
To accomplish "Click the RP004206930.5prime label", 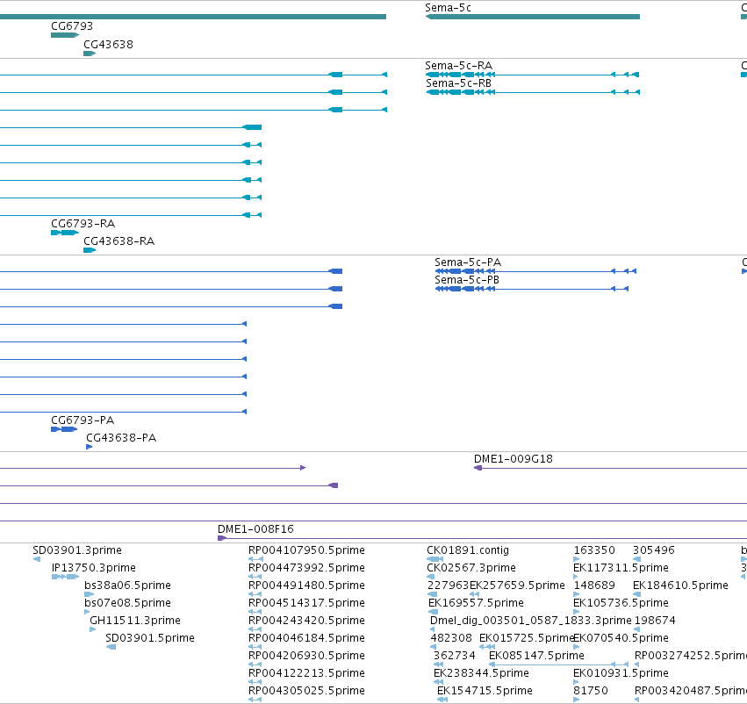I will click(x=306, y=656).
